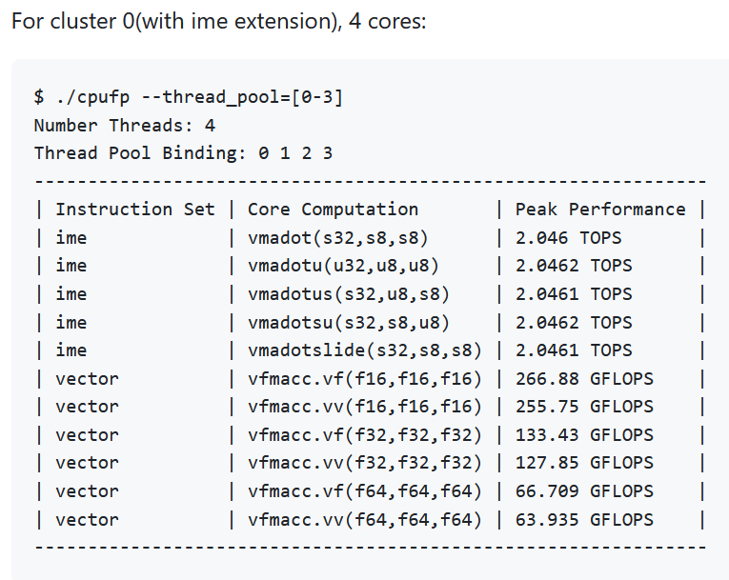Click the vfmacc.vf(f64,f64,f64) entry
The image size is (729, 580).
pyautogui.click(x=365, y=490)
